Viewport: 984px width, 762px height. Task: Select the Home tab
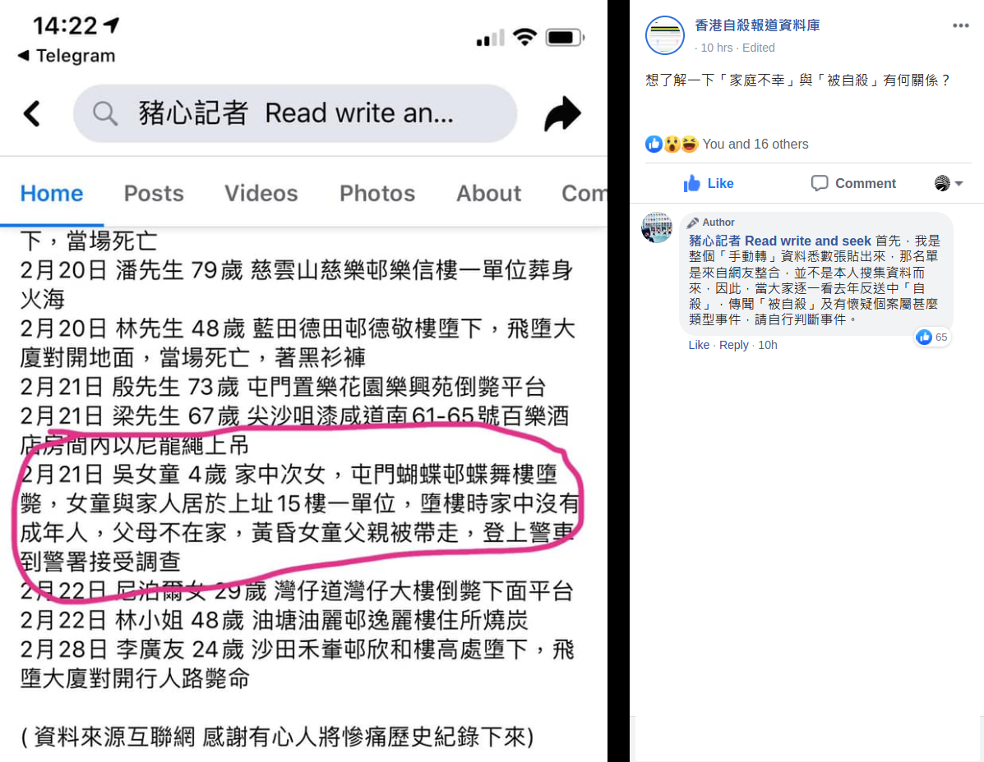[52, 193]
